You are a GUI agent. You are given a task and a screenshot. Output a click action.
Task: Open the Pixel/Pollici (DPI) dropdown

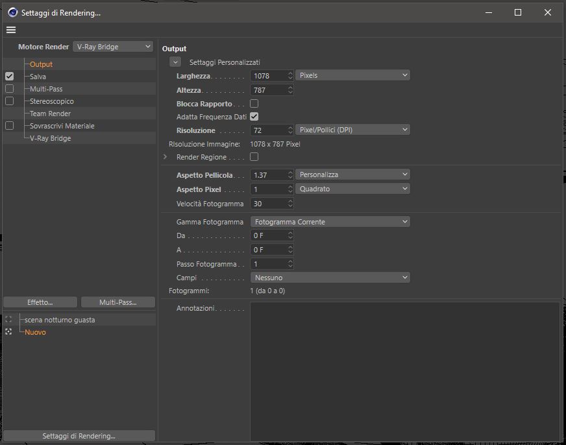(x=352, y=130)
